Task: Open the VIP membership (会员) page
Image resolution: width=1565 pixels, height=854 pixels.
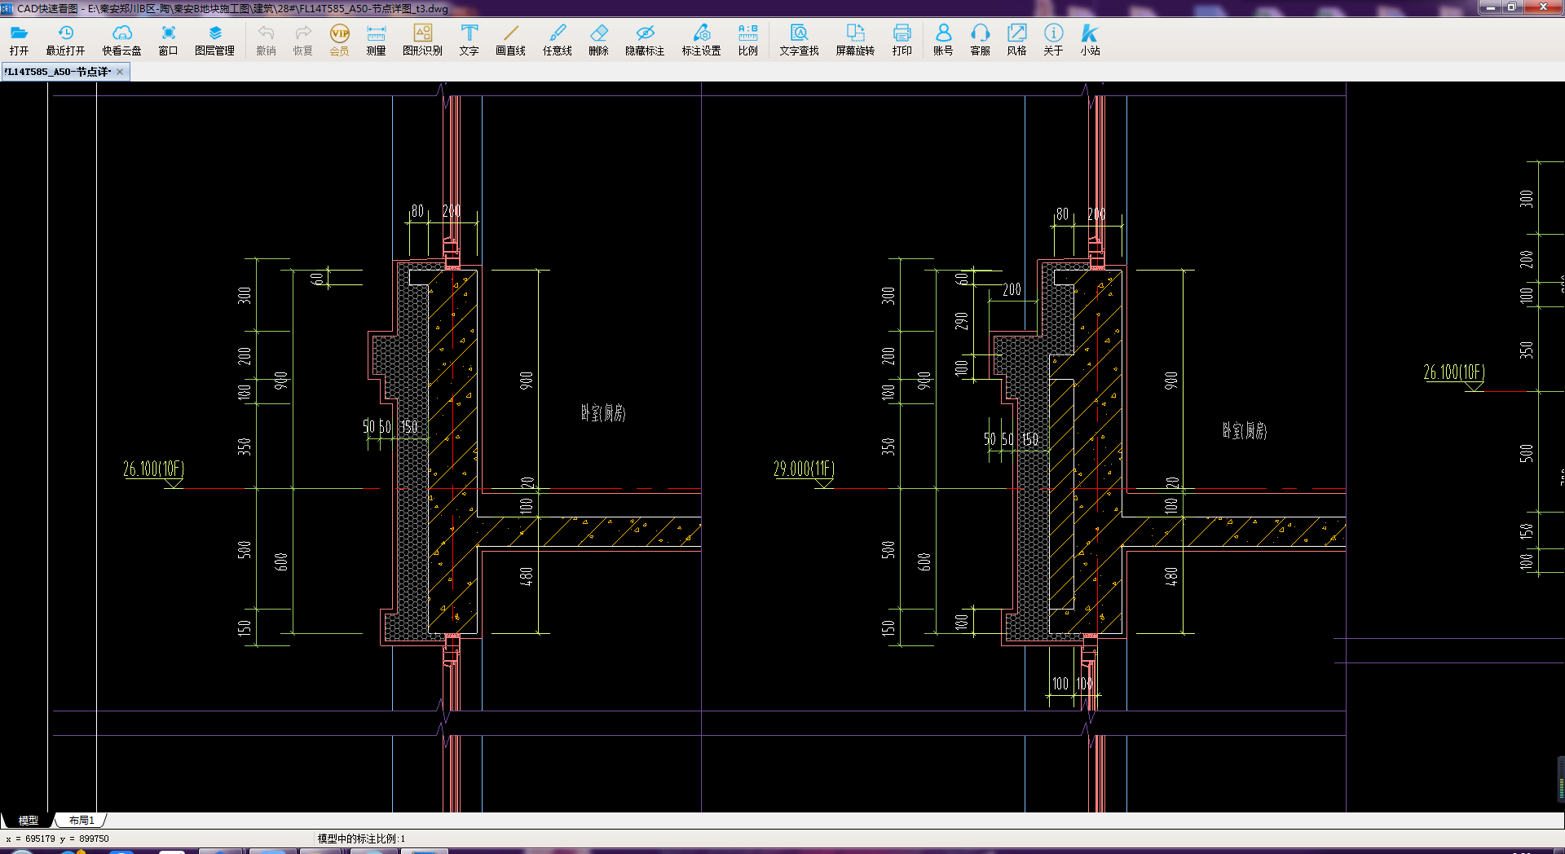Action: tap(339, 39)
